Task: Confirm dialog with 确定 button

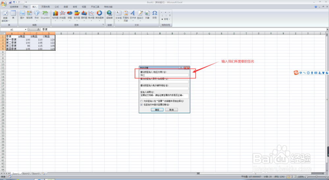Action: pyautogui.click(x=157, y=110)
